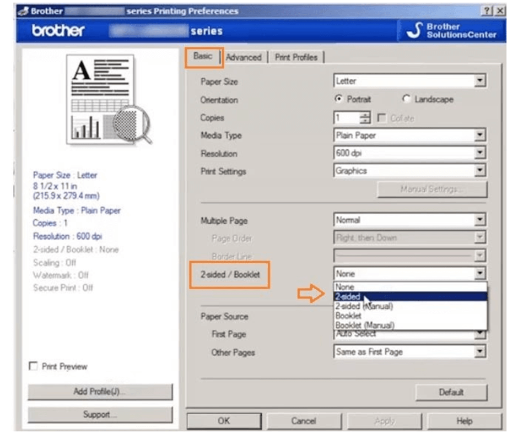Image resolution: width=518 pixels, height=434 pixels.
Task: Enable the Print Preview checkbox
Action: [x=34, y=367]
